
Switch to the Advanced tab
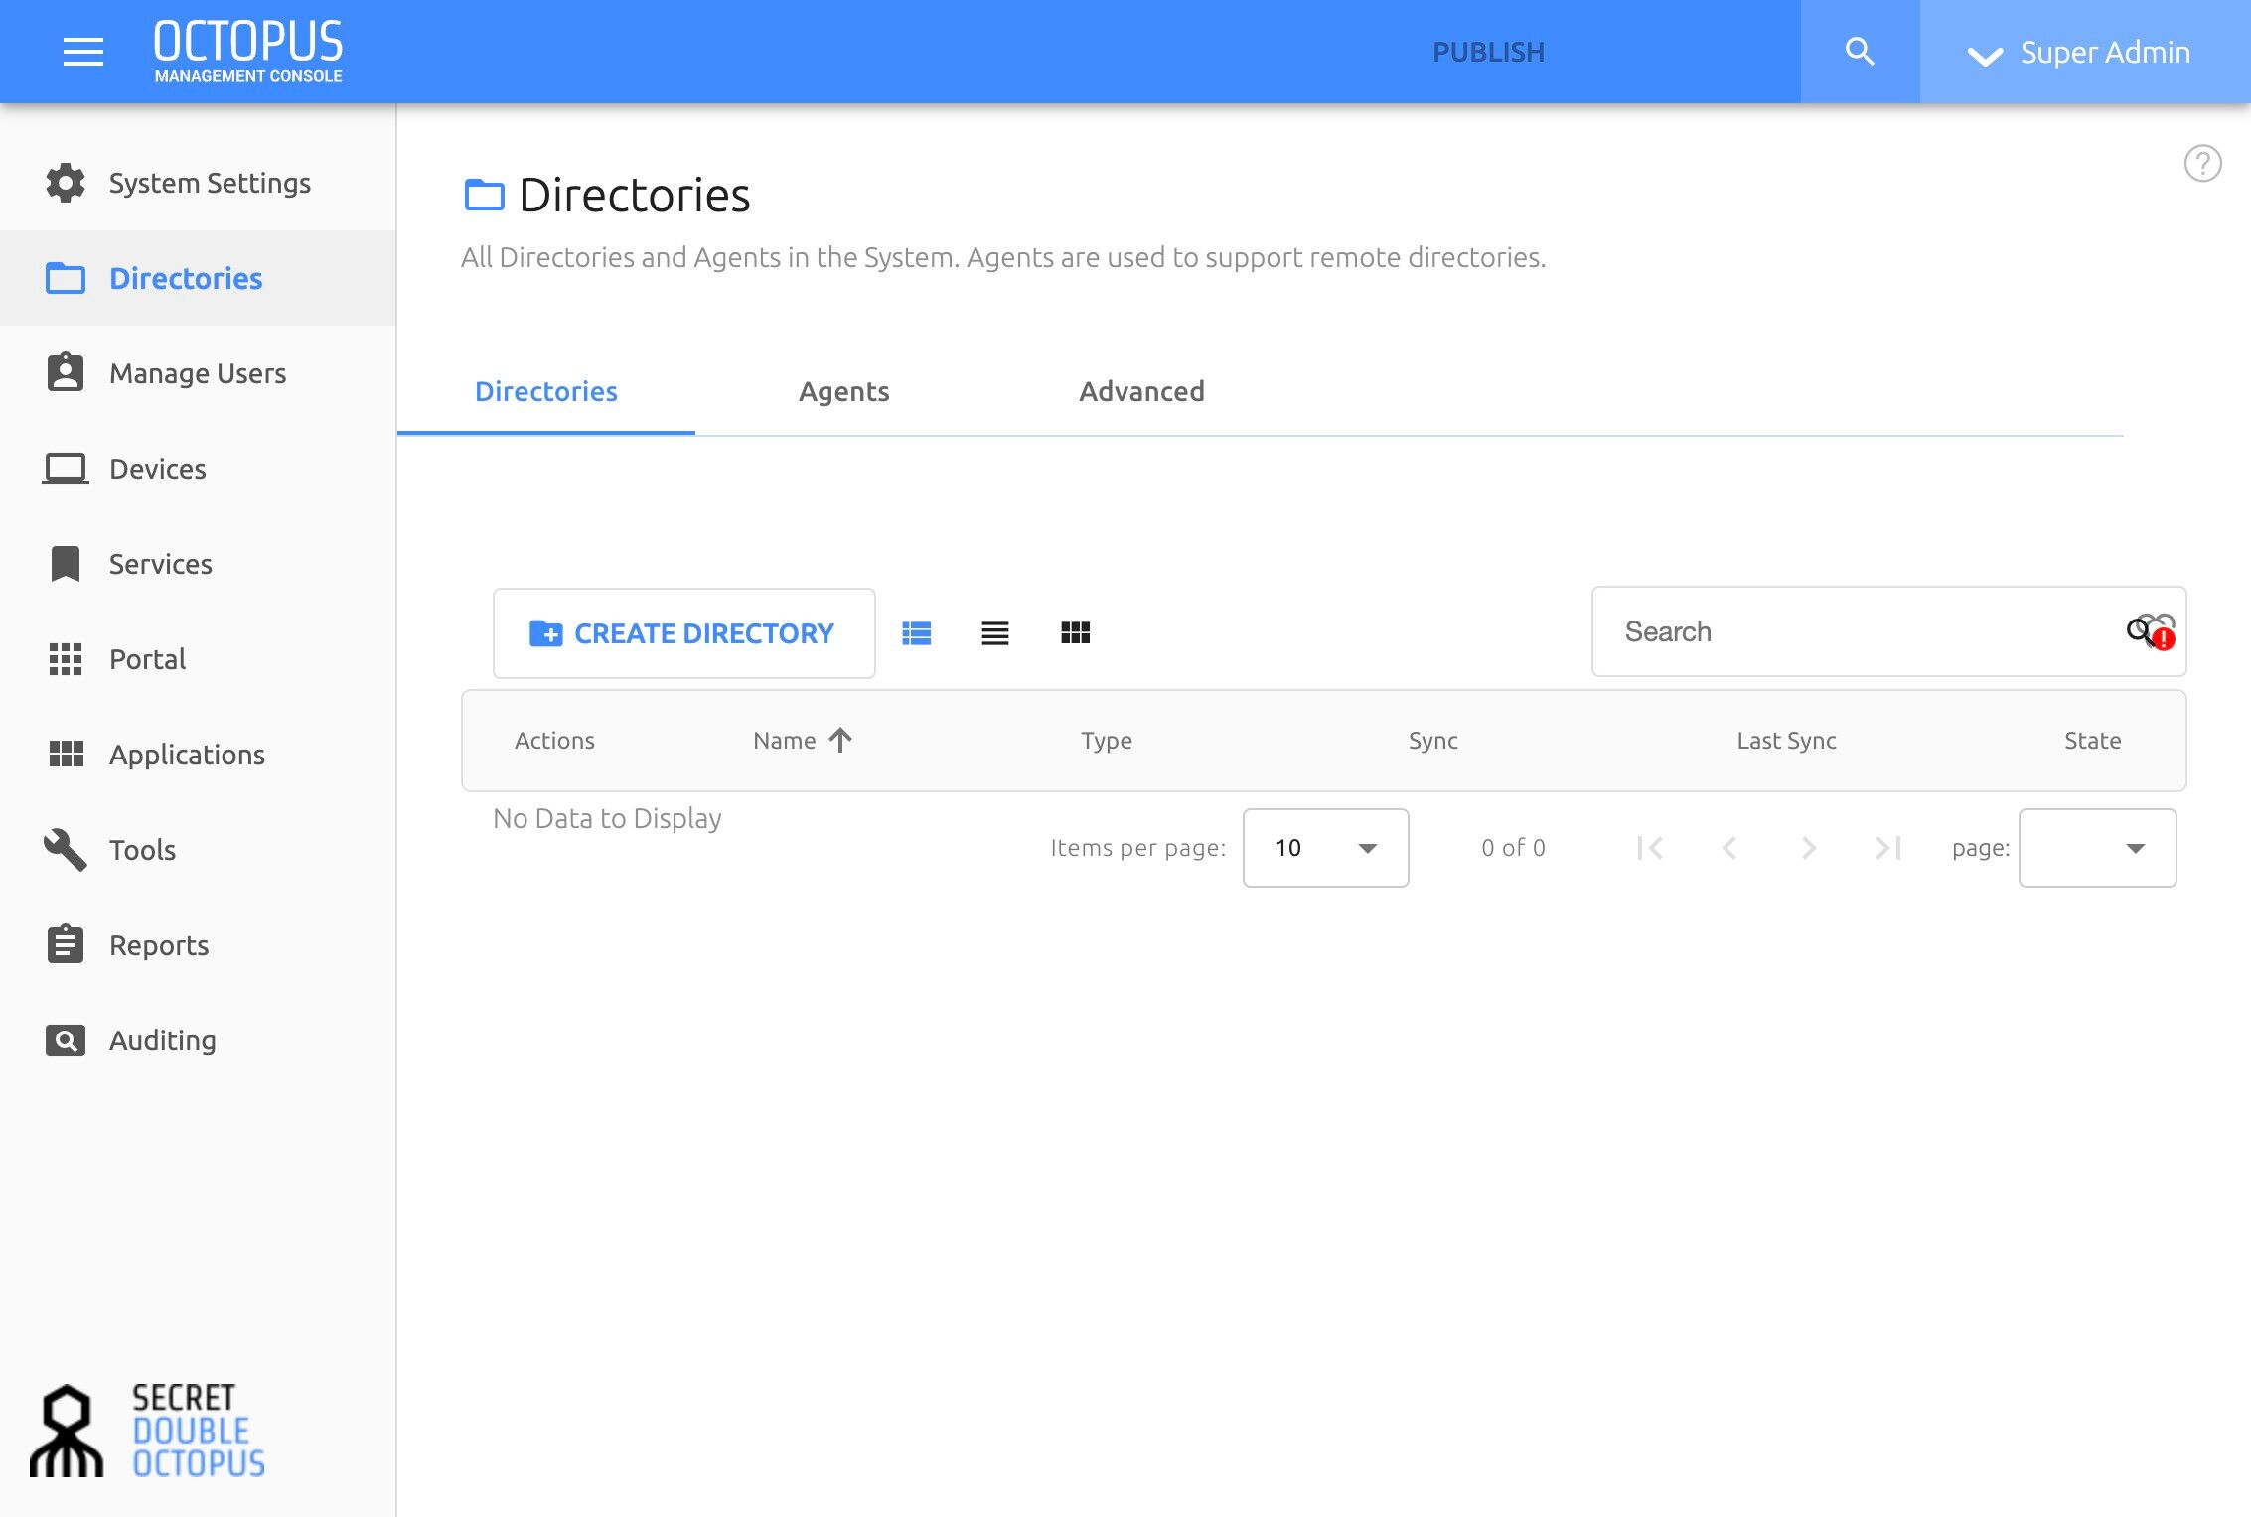click(x=1142, y=391)
